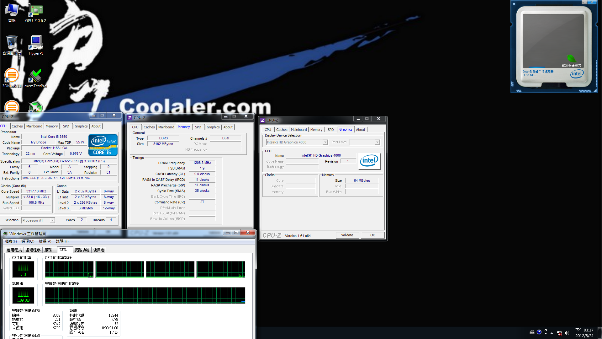Switch to 服務 tab in Task Manager
The image size is (602, 339).
pos(48,250)
